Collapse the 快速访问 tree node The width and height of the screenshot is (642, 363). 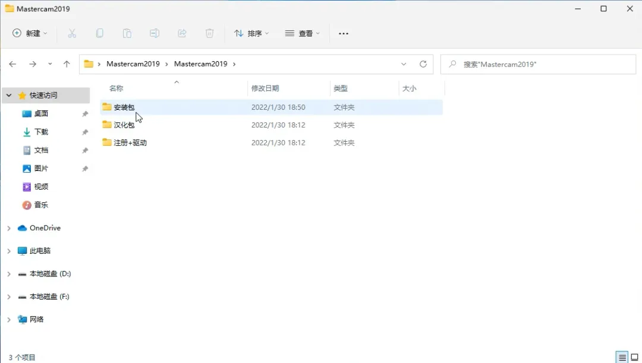[9, 95]
